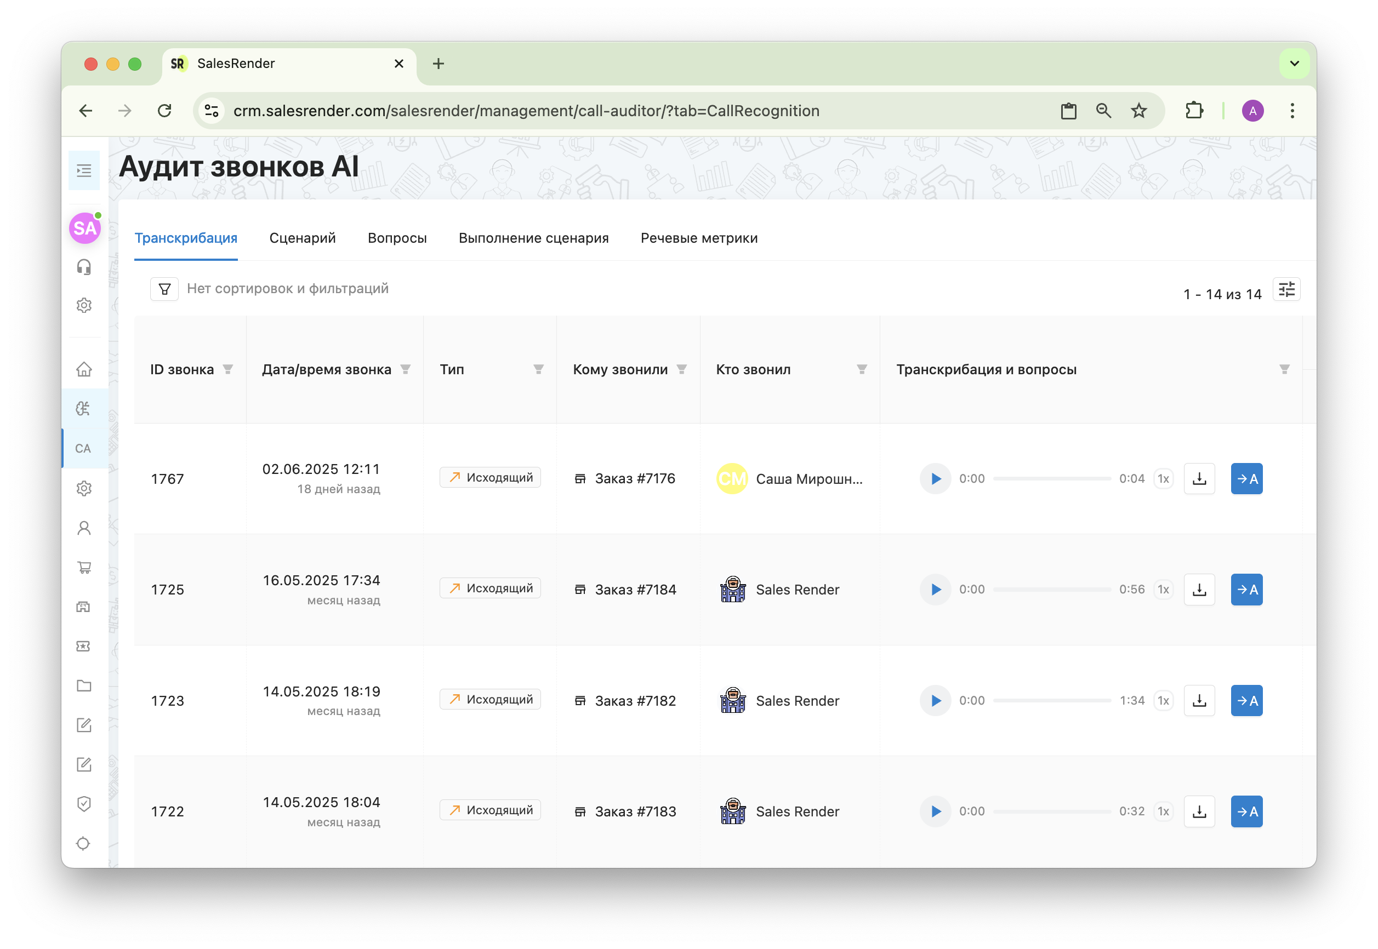Open transcription for call 1725
This screenshot has height=949, width=1378.
point(1246,589)
